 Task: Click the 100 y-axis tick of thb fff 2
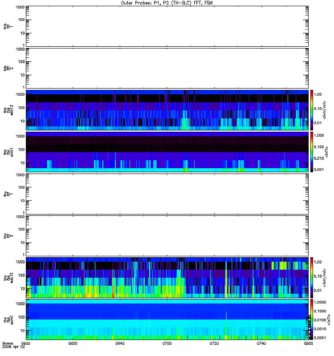point(21,62)
